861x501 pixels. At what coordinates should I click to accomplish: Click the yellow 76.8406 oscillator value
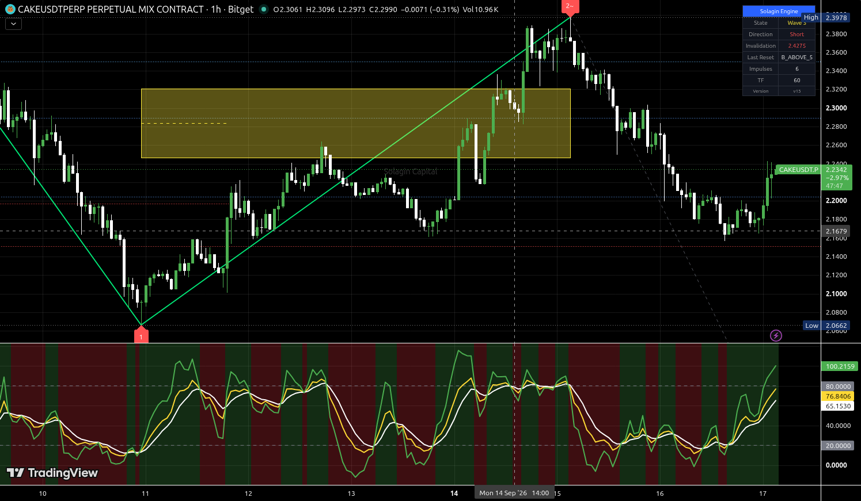coord(838,396)
